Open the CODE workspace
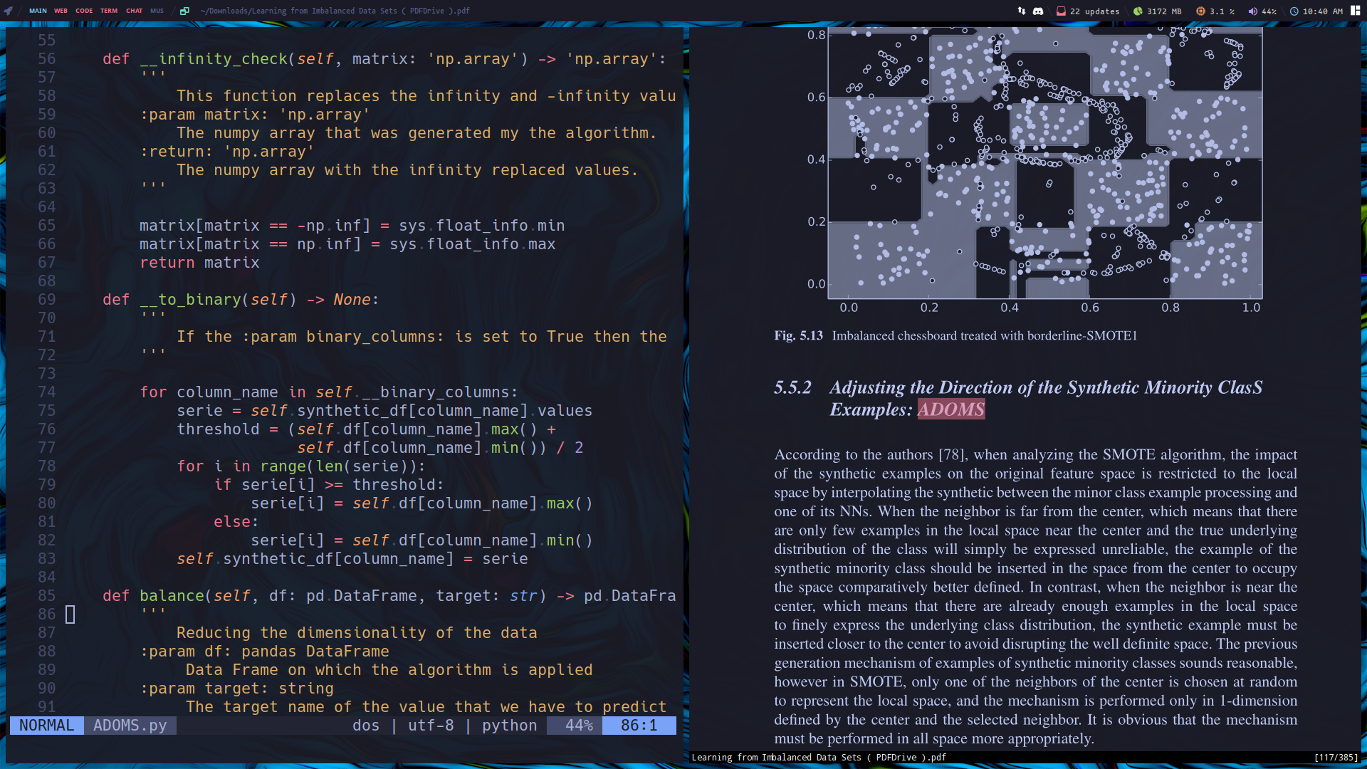Viewport: 1367px width, 769px height. point(84,11)
